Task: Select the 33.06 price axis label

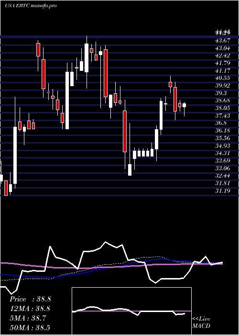Action: [x=223, y=168]
